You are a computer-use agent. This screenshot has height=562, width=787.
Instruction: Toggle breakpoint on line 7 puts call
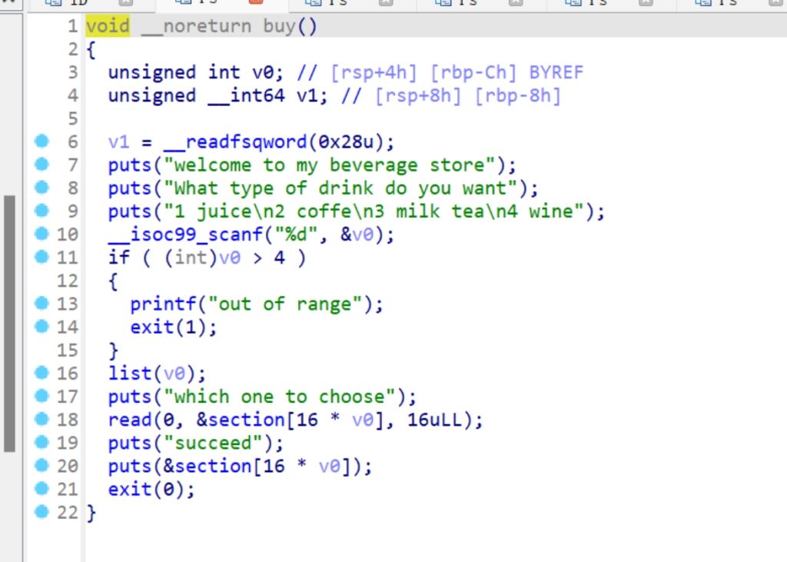point(42,165)
